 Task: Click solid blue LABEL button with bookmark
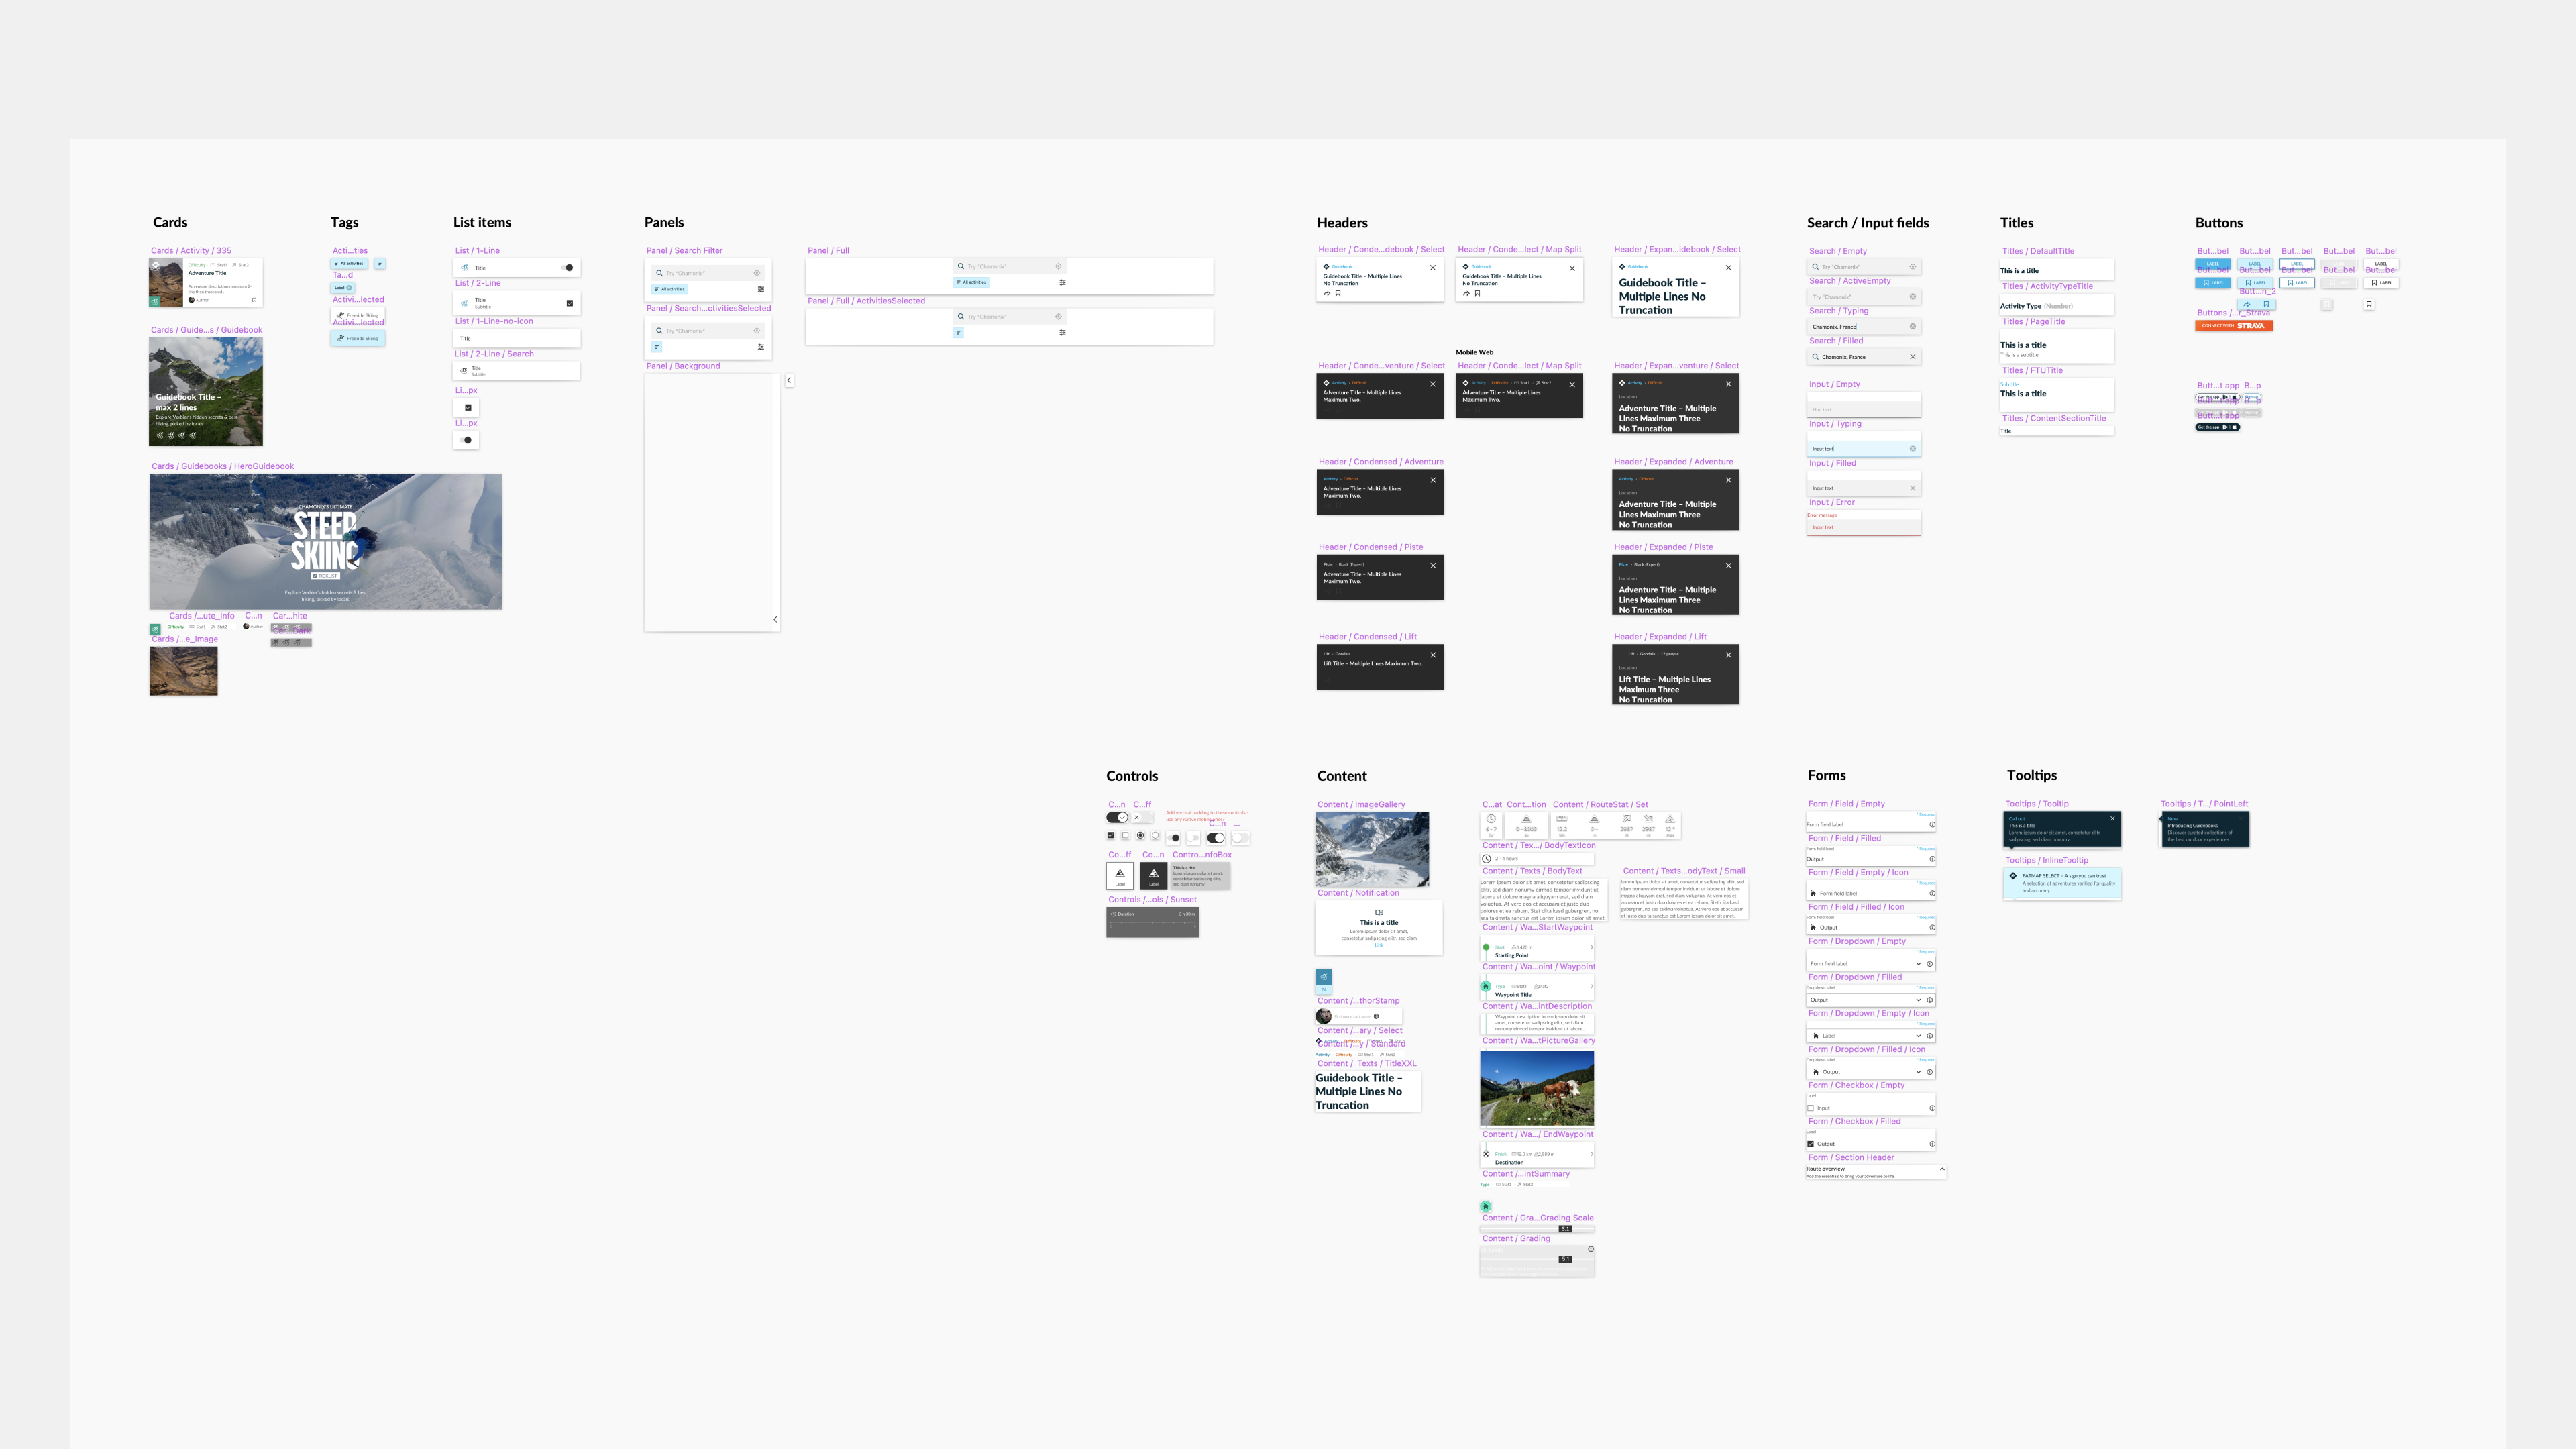pos(2213,283)
